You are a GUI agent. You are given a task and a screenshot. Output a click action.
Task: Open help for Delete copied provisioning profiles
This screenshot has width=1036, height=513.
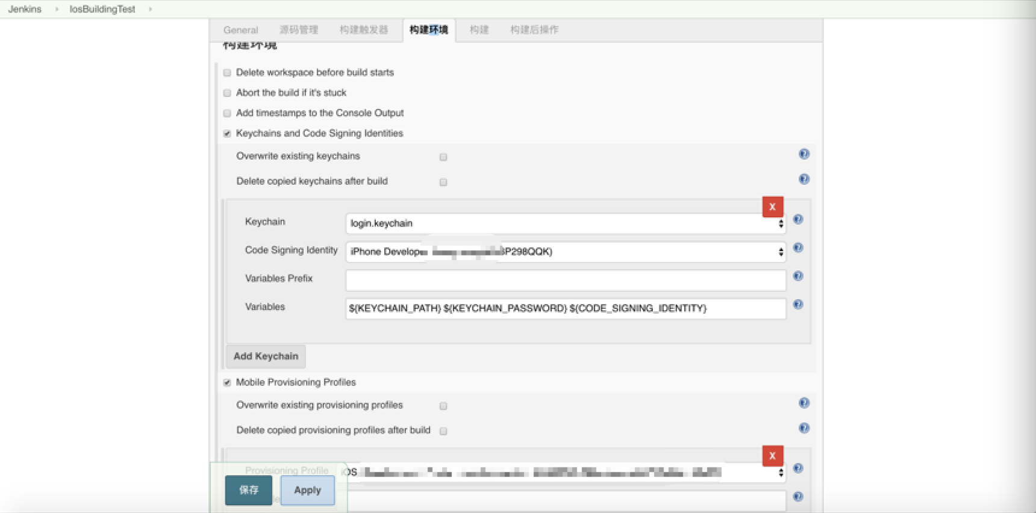[804, 428]
